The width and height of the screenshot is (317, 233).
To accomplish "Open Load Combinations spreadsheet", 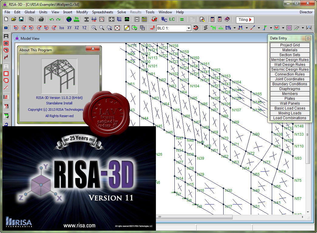I will click(290, 118).
